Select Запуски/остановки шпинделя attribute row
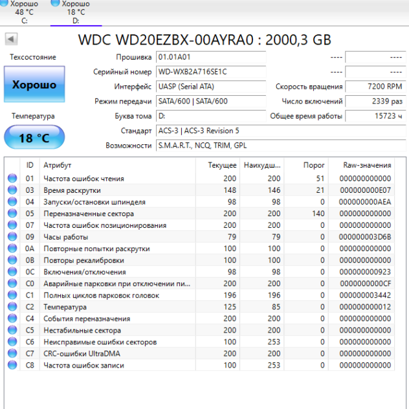Viewport: 409px width, 409px height. [x=199, y=202]
